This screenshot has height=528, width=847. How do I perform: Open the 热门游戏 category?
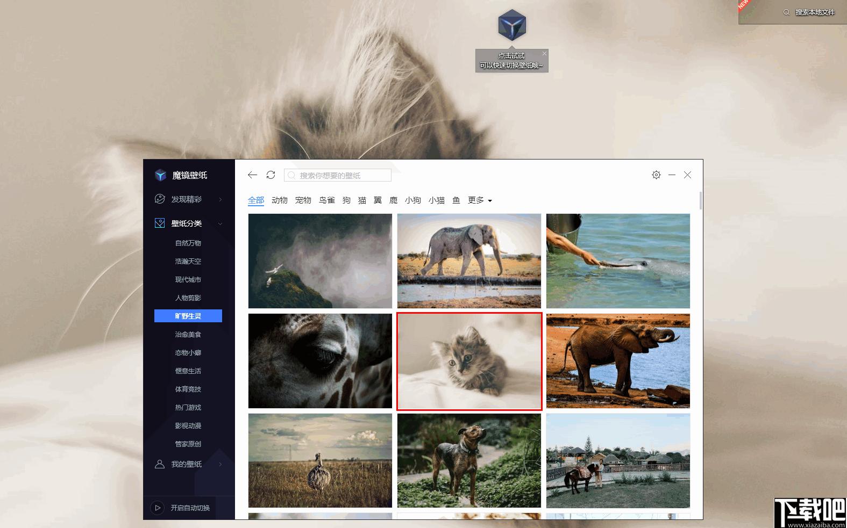188,408
